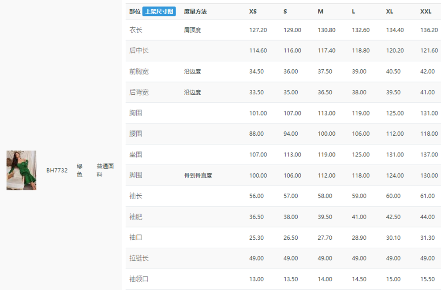The image size is (441, 290).
Task: Click the XS size column header
Action: 253,11
